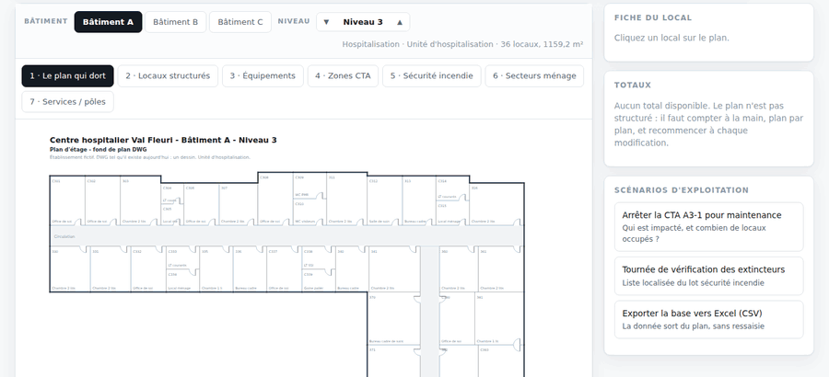Select room 371 on the floor plan
Viewport: 829px width, 377px height.
(394, 361)
